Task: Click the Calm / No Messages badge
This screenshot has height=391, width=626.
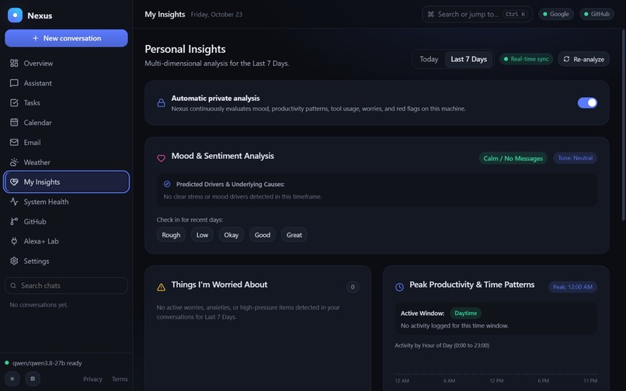Action: click(x=513, y=158)
